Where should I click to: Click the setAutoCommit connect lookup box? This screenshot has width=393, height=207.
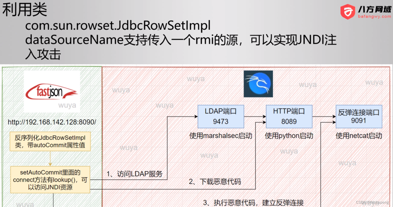point(50,180)
